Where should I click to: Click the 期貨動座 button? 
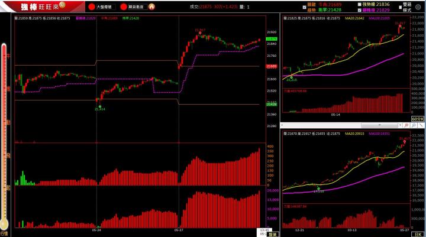136,7
